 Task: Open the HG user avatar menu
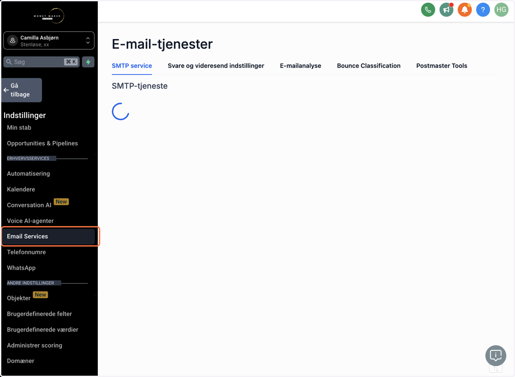click(501, 9)
